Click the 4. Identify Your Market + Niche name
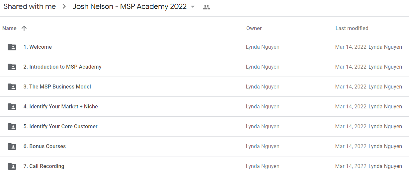Image resolution: width=409 pixels, height=173 pixels. pos(60,107)
